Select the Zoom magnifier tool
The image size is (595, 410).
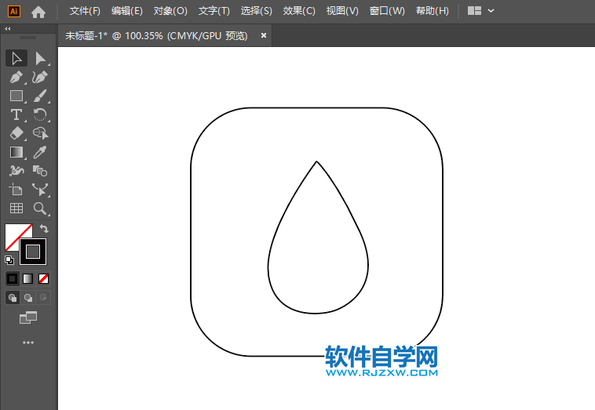point(40,208)
